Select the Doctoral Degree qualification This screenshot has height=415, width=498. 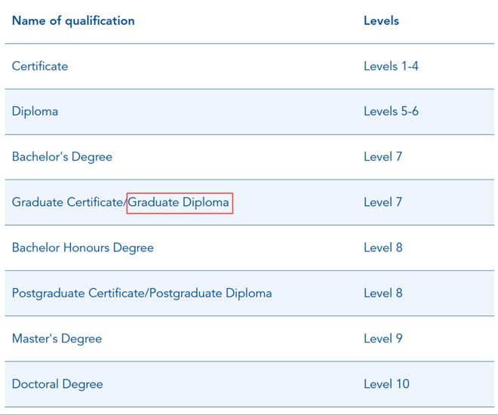click(57, 384)
